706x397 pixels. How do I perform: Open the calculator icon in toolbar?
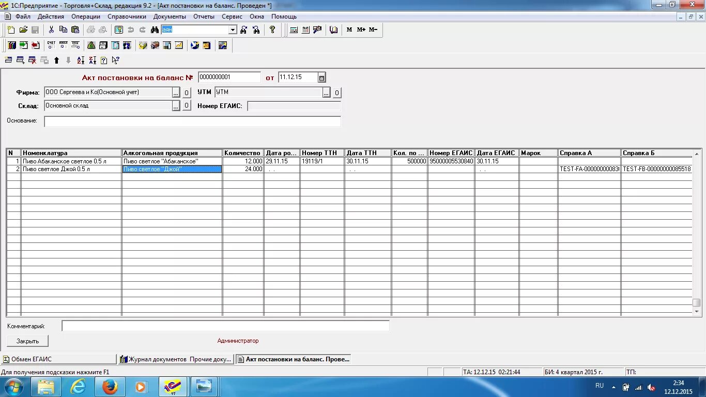click(294, 30)
